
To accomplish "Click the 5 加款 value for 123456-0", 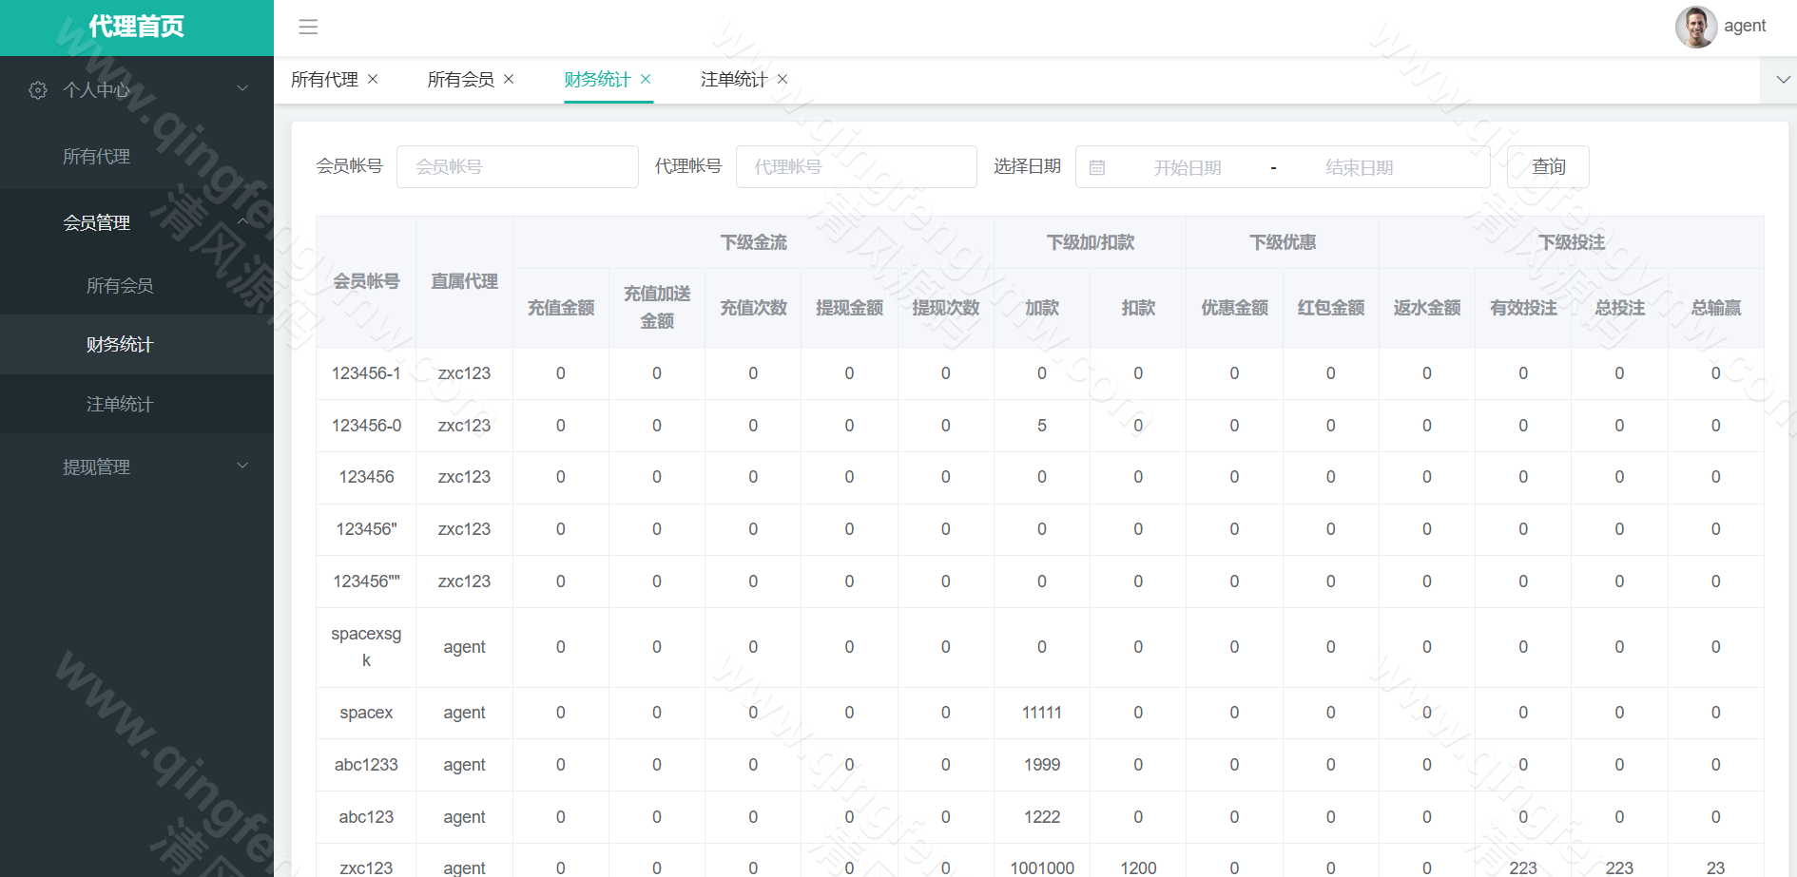I will click(1042, 427).
